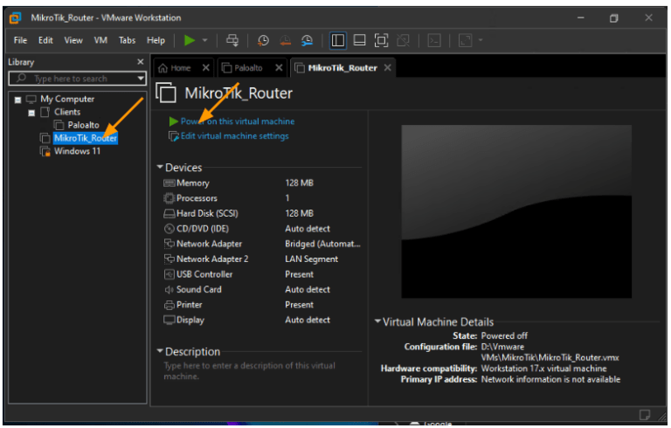Open the console view toolbar icon
Image resolution: width=671 pixels, height=428 pixels.
434,40
